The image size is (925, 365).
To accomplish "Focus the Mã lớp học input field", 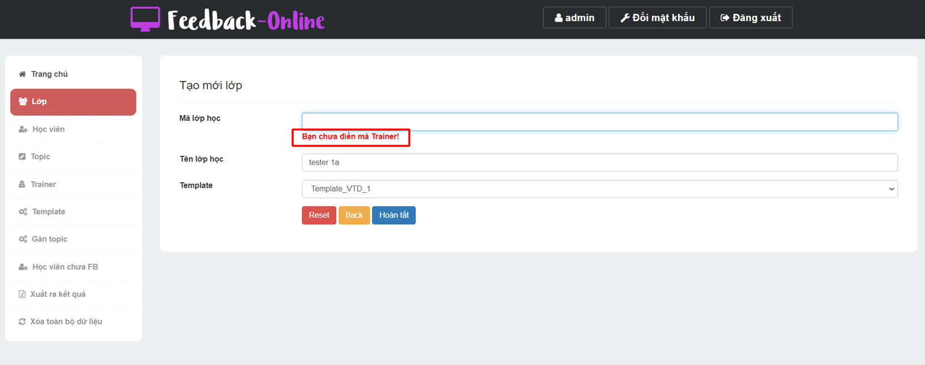I will [x=599, y=122].
